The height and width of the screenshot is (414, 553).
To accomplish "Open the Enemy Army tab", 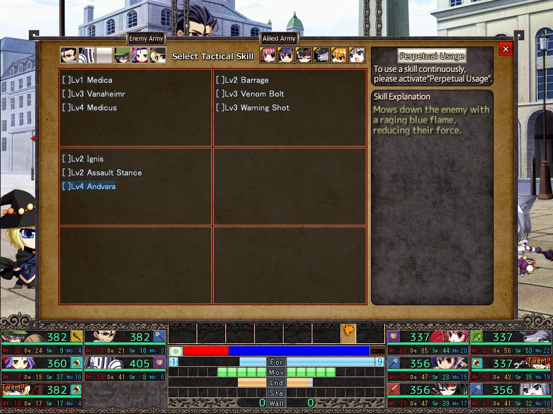I will (146, 39).
